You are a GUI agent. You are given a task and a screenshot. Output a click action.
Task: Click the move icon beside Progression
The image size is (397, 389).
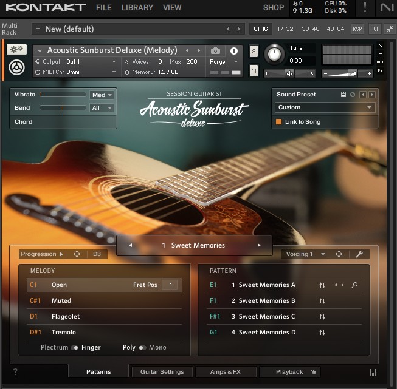coord(77,254)
